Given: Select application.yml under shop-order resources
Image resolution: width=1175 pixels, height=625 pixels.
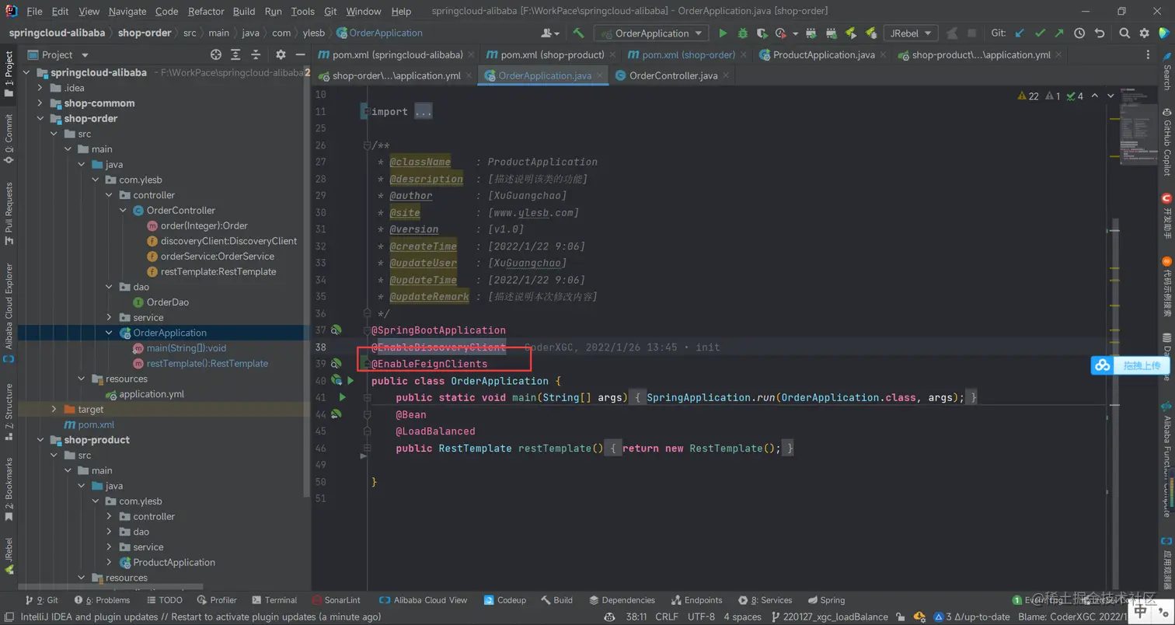Looking at the screenshot, I should [x=152, y=394].
